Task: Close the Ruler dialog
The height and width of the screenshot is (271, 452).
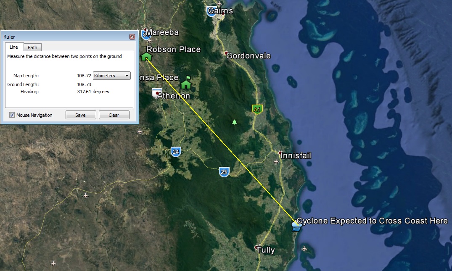Action: point(132,37)
